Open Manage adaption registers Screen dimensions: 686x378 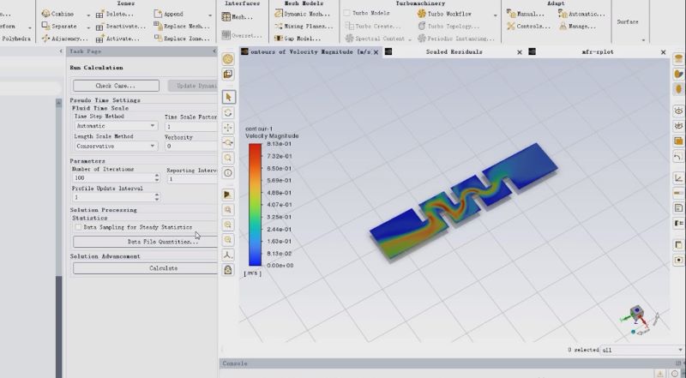(577, 26)
